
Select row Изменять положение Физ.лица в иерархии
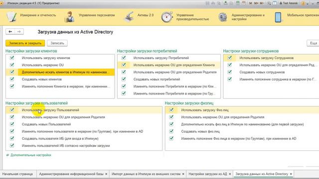(242, 138)
